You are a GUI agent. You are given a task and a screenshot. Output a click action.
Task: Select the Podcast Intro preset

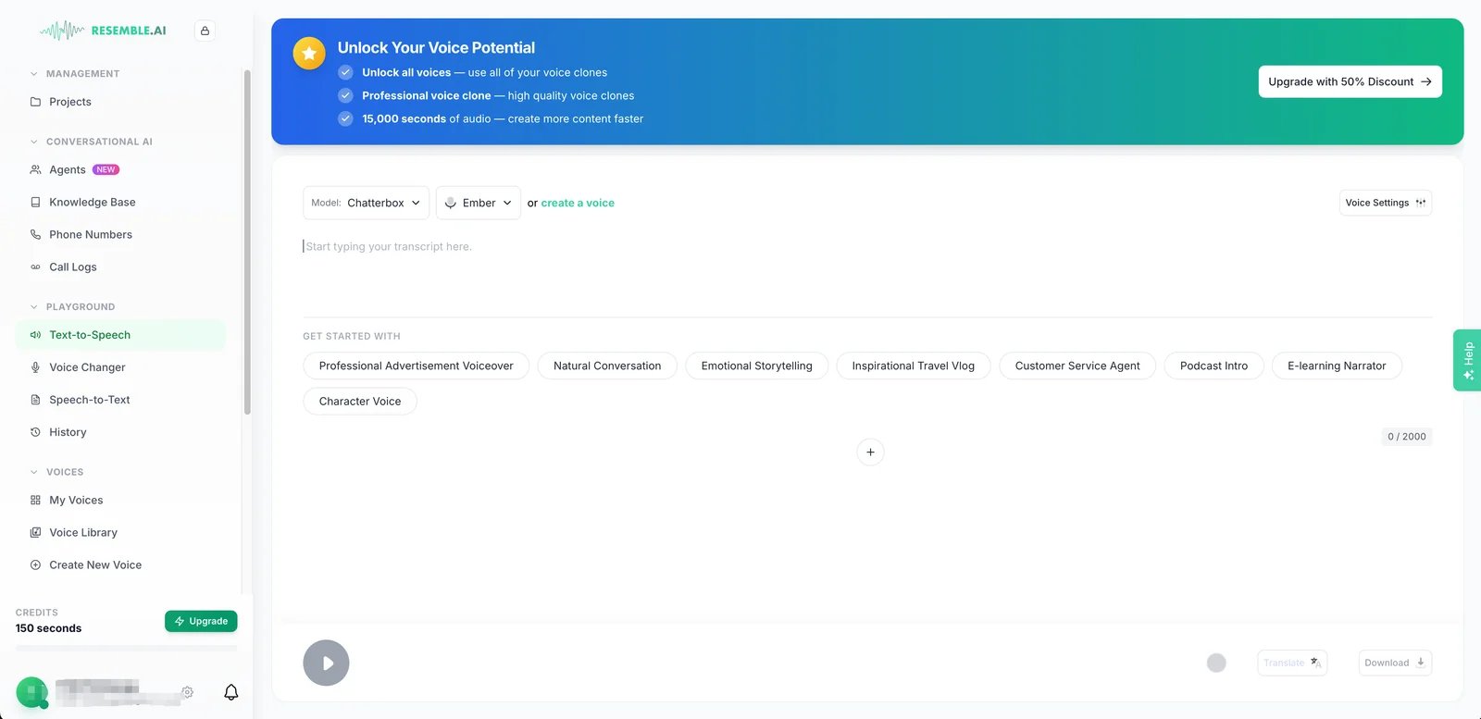tap(1213, 366)
